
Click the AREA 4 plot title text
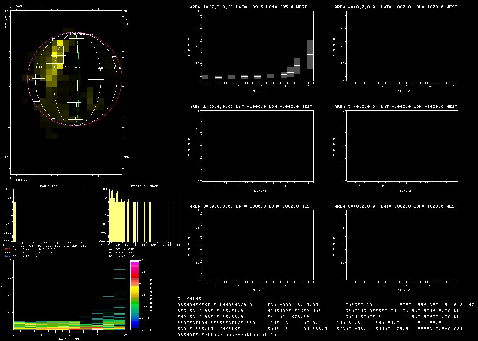coord(396,7)
